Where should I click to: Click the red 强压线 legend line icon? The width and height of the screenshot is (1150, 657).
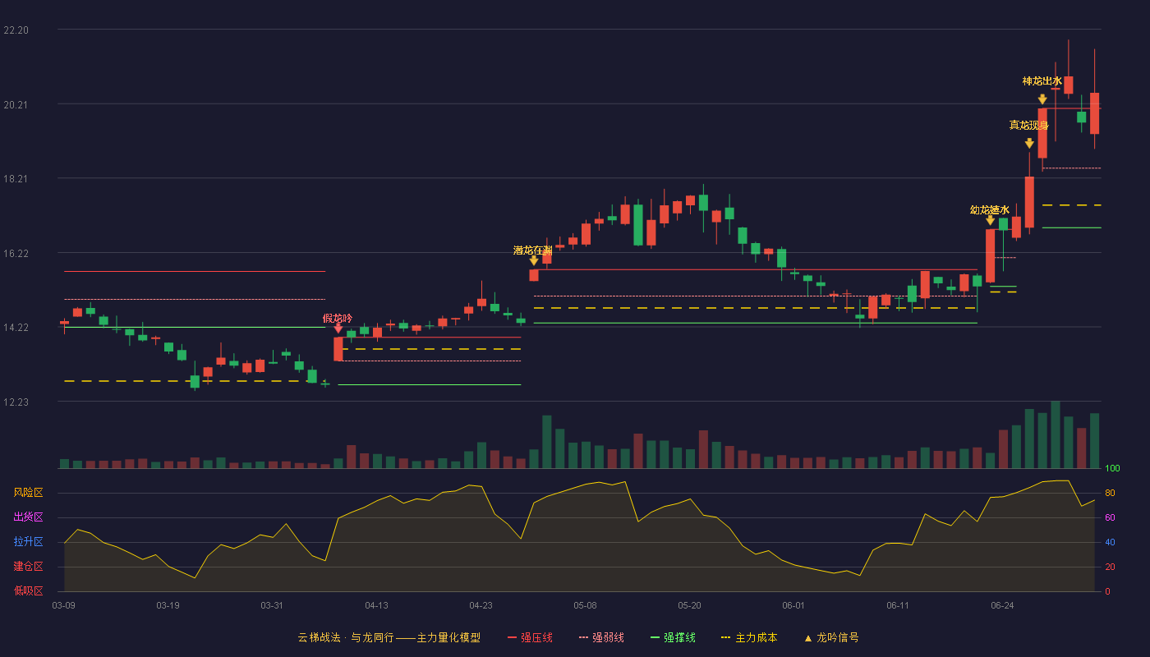[x=512, y=638]
